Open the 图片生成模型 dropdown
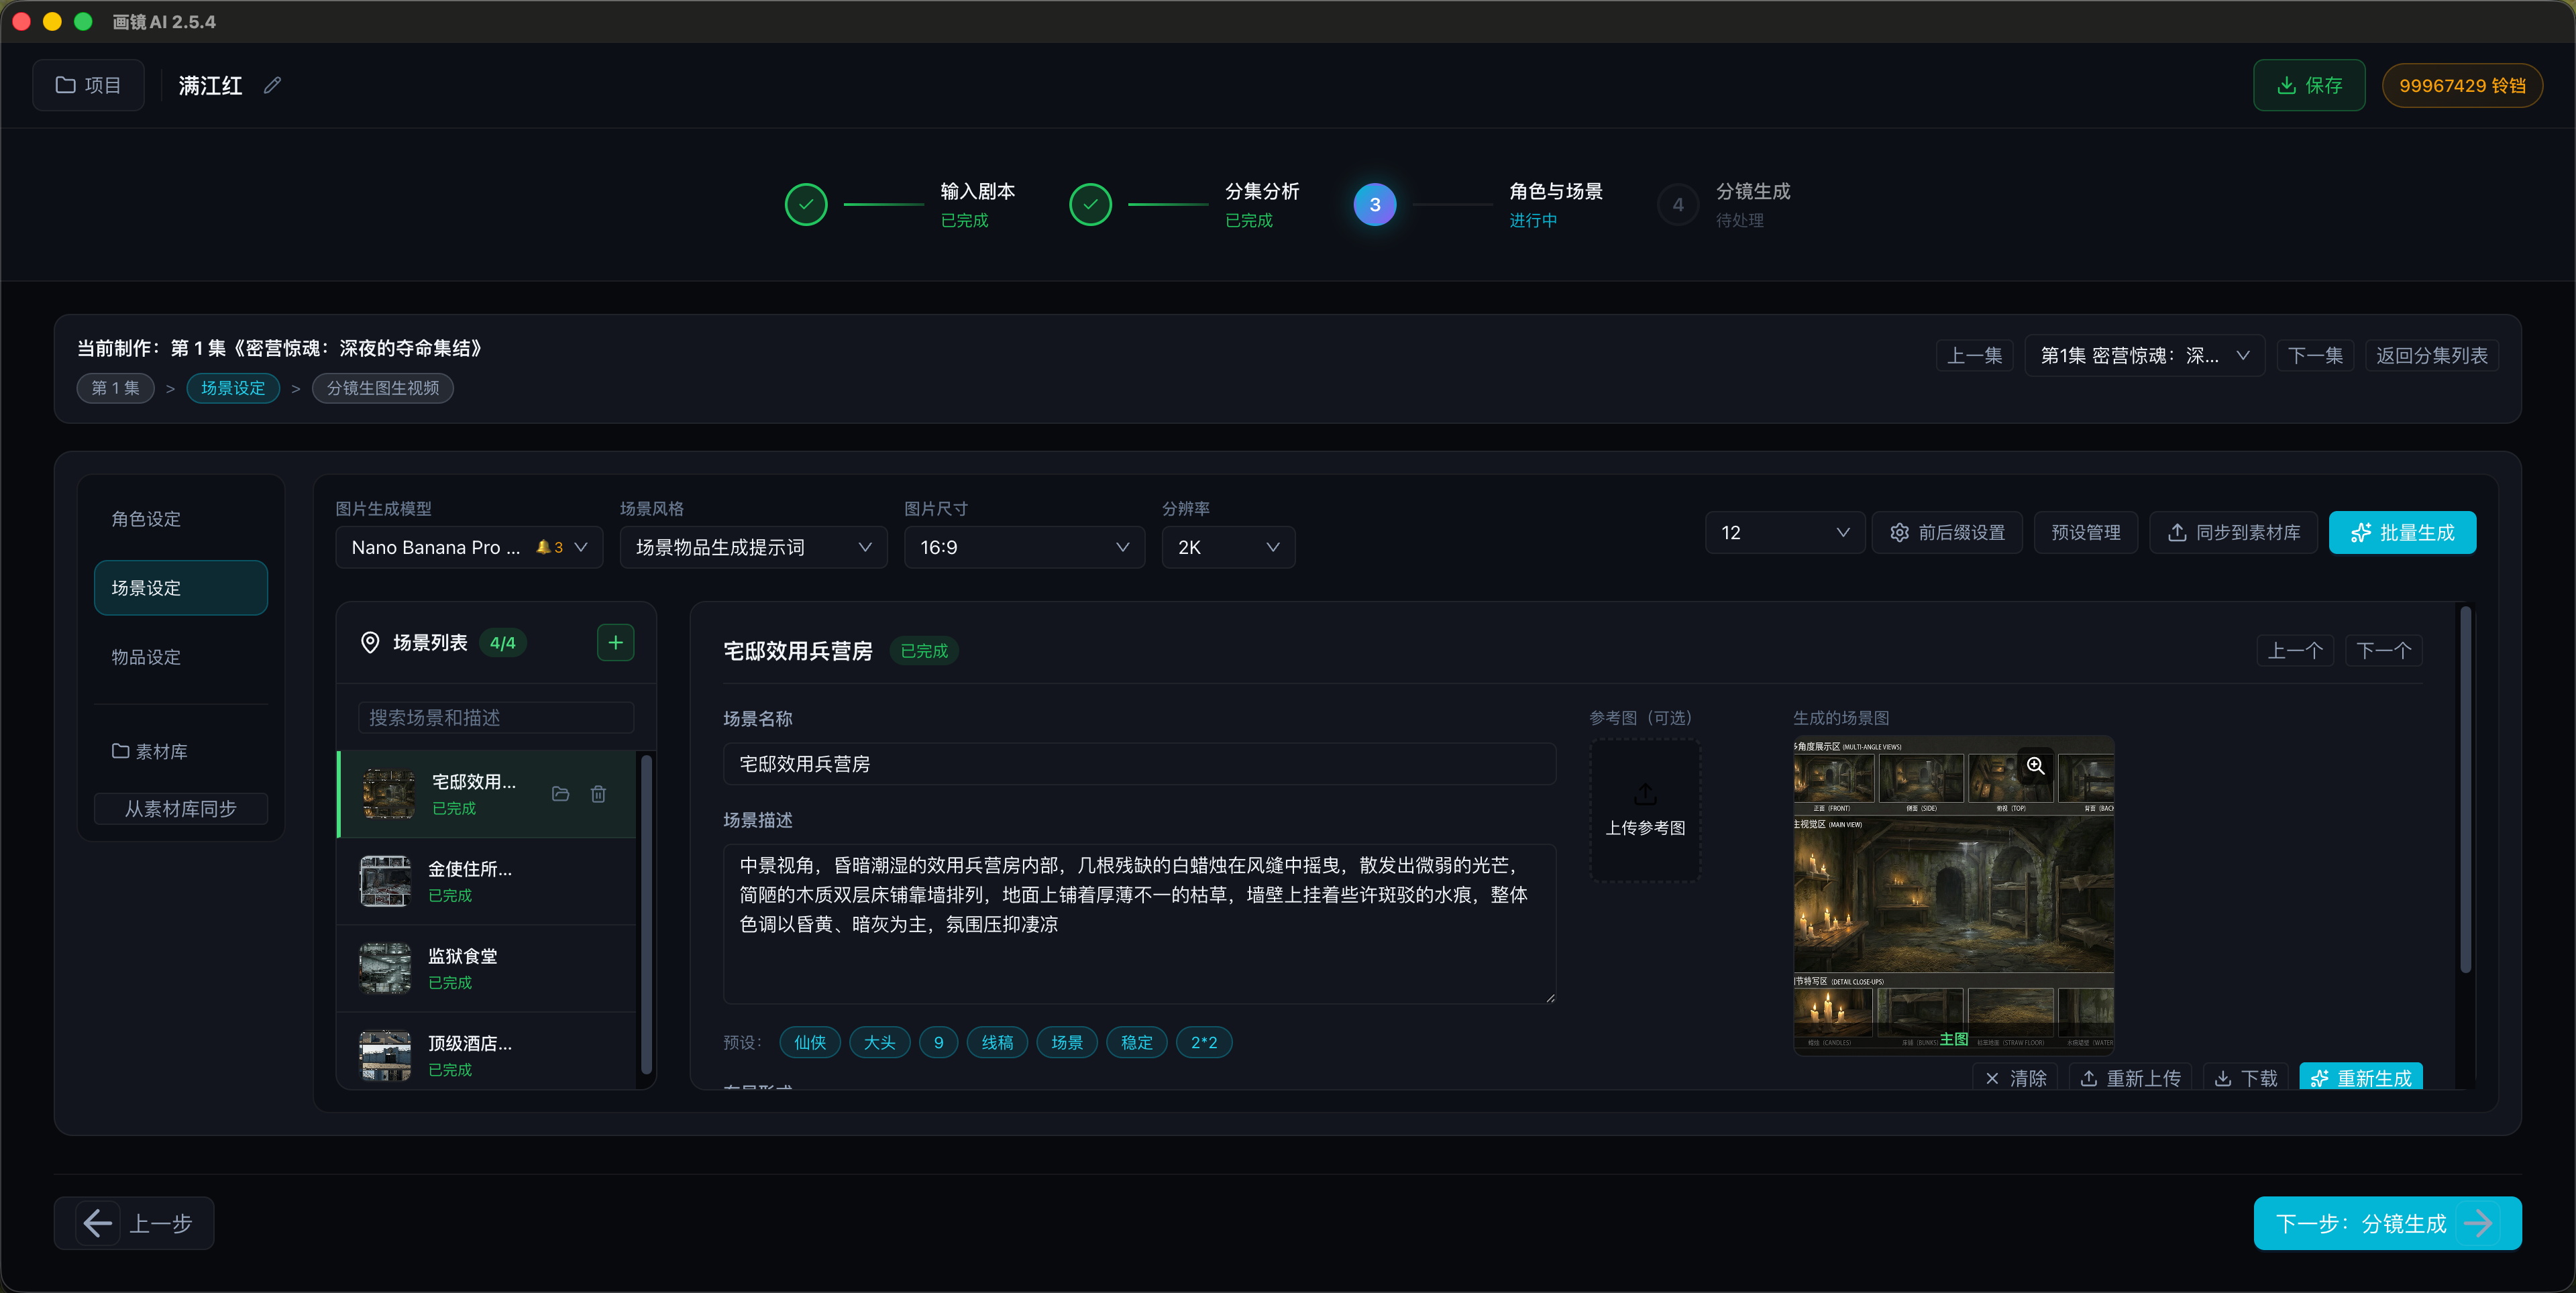This screenshot has width=2576, height=1293. click(469, 548)
